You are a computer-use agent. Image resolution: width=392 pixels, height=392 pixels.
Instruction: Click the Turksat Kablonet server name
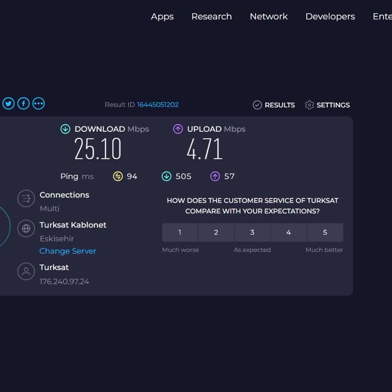(73, 225)
